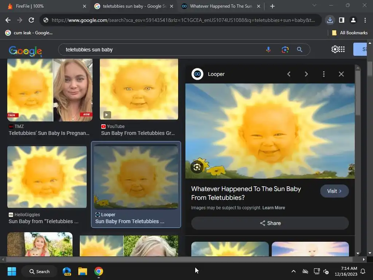Open the taskbar clock showing 7:14 AM

346,271
